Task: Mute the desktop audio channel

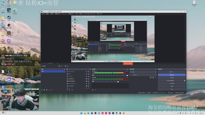Action: (x=93, y=82)
